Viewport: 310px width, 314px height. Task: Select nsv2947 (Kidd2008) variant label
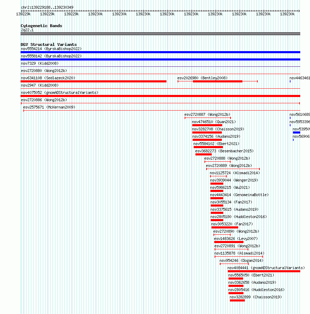tap(40, 85)
